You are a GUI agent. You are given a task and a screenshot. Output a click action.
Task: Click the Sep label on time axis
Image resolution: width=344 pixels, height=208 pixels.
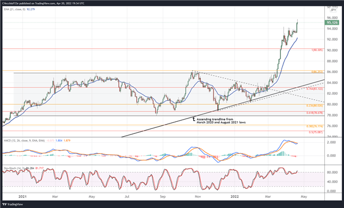(x=162, y=196)
